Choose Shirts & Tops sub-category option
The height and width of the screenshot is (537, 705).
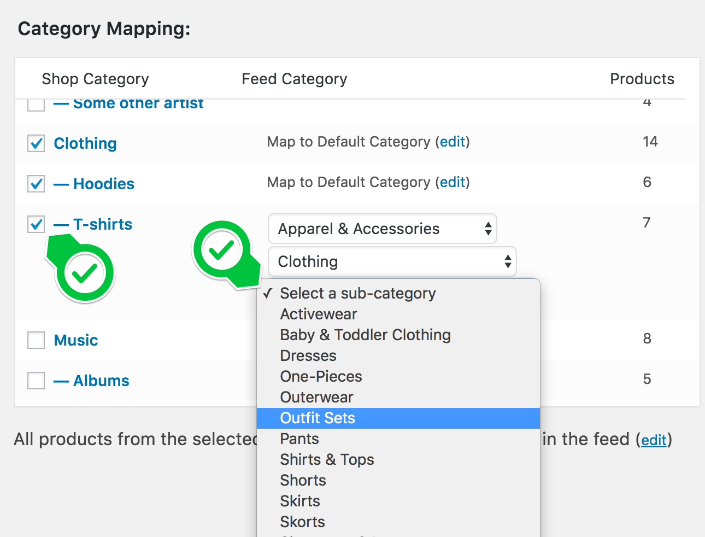click(327, 460)
